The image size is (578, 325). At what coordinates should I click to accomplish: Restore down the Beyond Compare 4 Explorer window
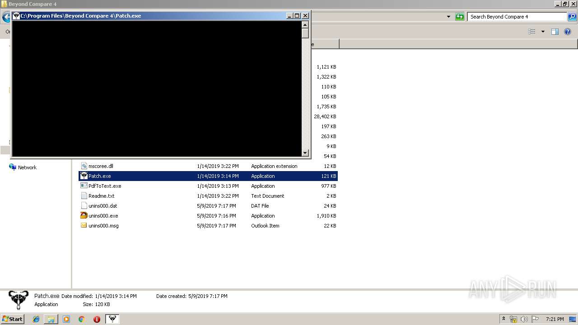(x=565, y=4)
